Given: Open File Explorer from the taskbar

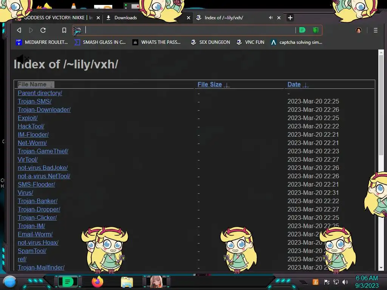Looking at the screenshot, I should click(x=127, y=282).
